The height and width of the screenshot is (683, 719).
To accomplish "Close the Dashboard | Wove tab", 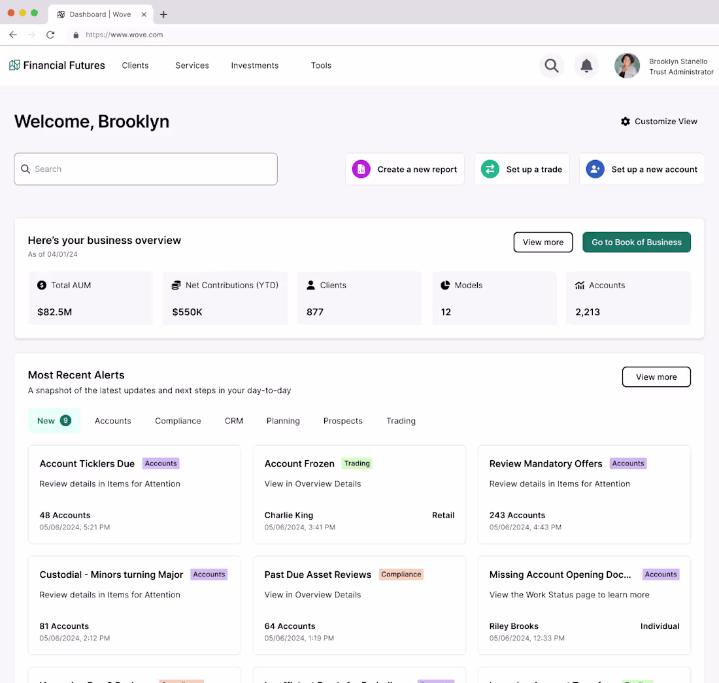I will [144, 14].
